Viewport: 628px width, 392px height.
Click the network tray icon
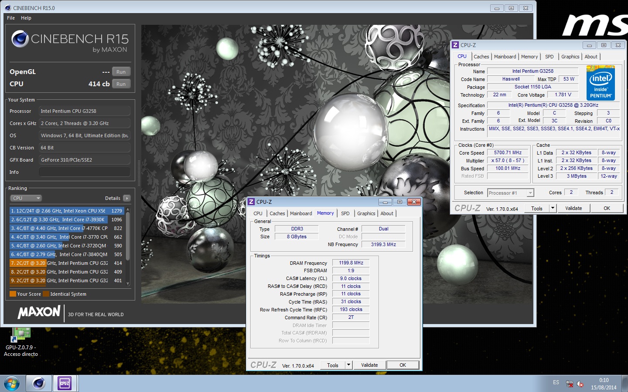pyautogui.click(x=570, y=384)
